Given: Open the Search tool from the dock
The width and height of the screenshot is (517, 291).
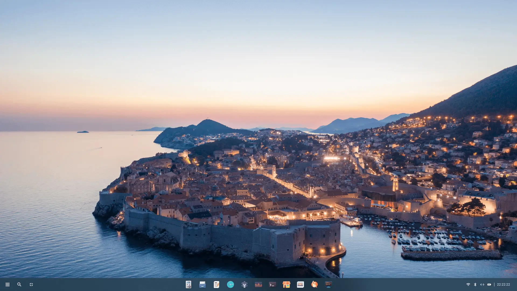Looking at the screenshot, I should pos(19,284).
